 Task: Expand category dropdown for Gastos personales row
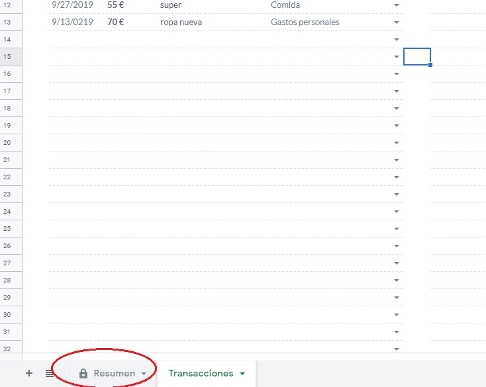click(x=396, y=22)
